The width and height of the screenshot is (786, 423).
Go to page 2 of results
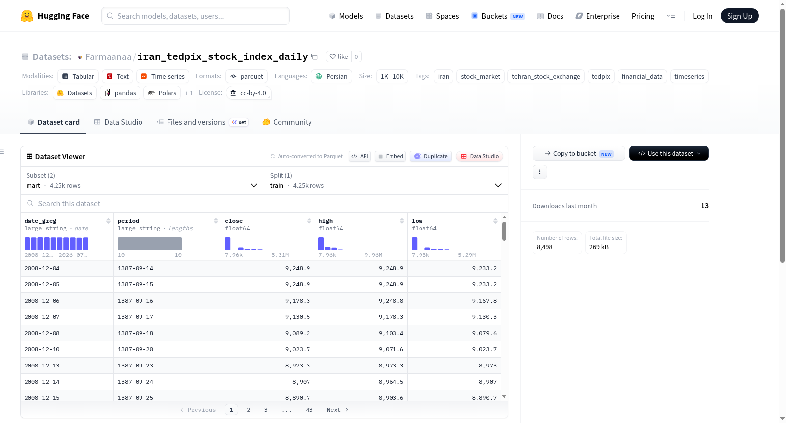tap(249, 410)
